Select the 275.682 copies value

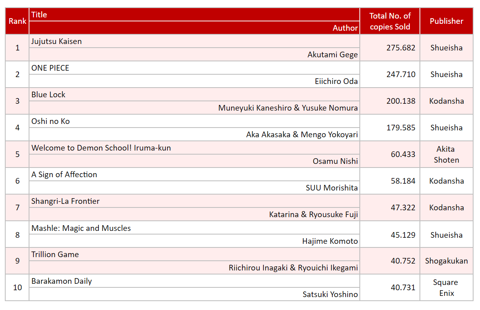point(401,48)
